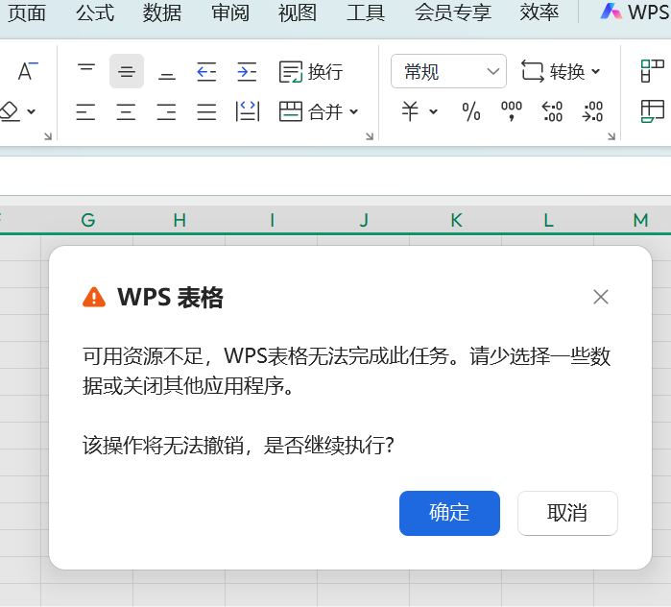Click the formula bar input area
This screenshot has height=607, width=671.
pos(336,176)
